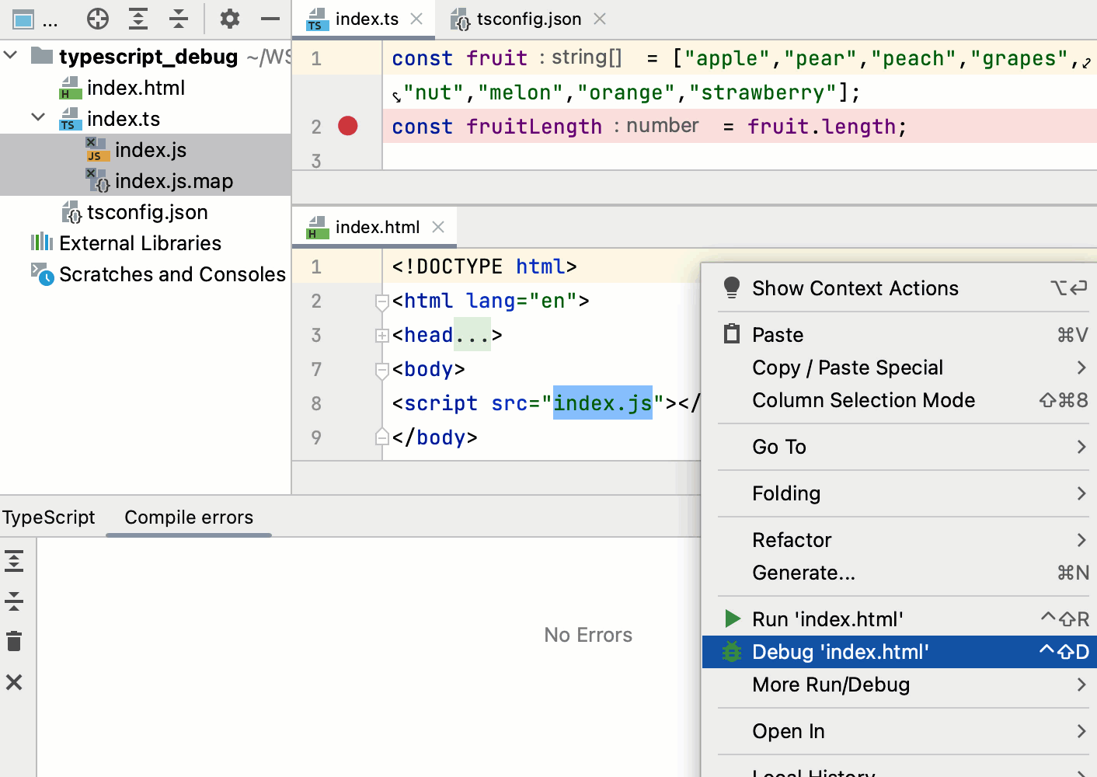Select Debug 'index.html' in the context menu

pyautogui.click(x=840, y=652)
